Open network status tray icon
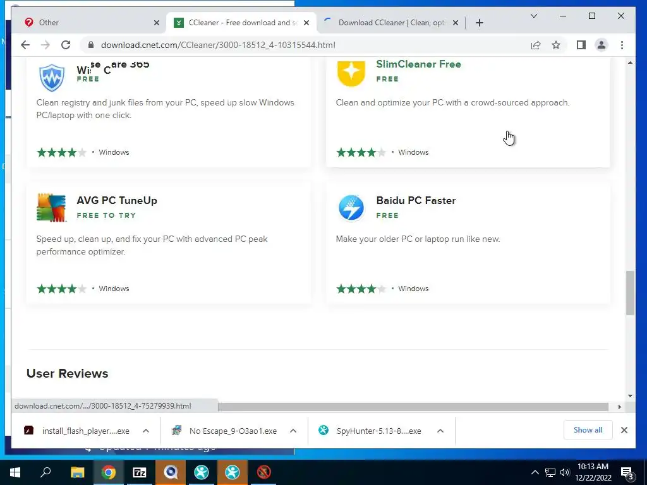Image resolution: width=647 pixels, height=485 pixels. 550,472
